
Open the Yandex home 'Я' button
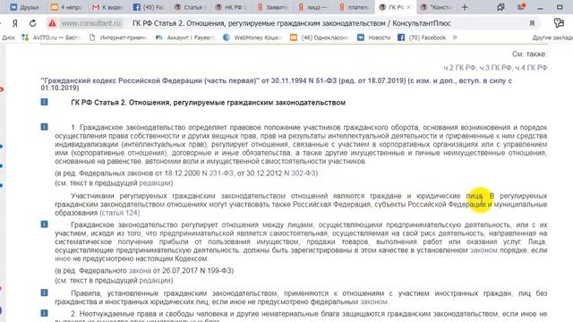click(15, 23)
